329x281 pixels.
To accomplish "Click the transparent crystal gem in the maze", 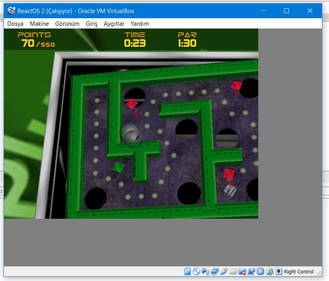I will (x=230, y=190).
